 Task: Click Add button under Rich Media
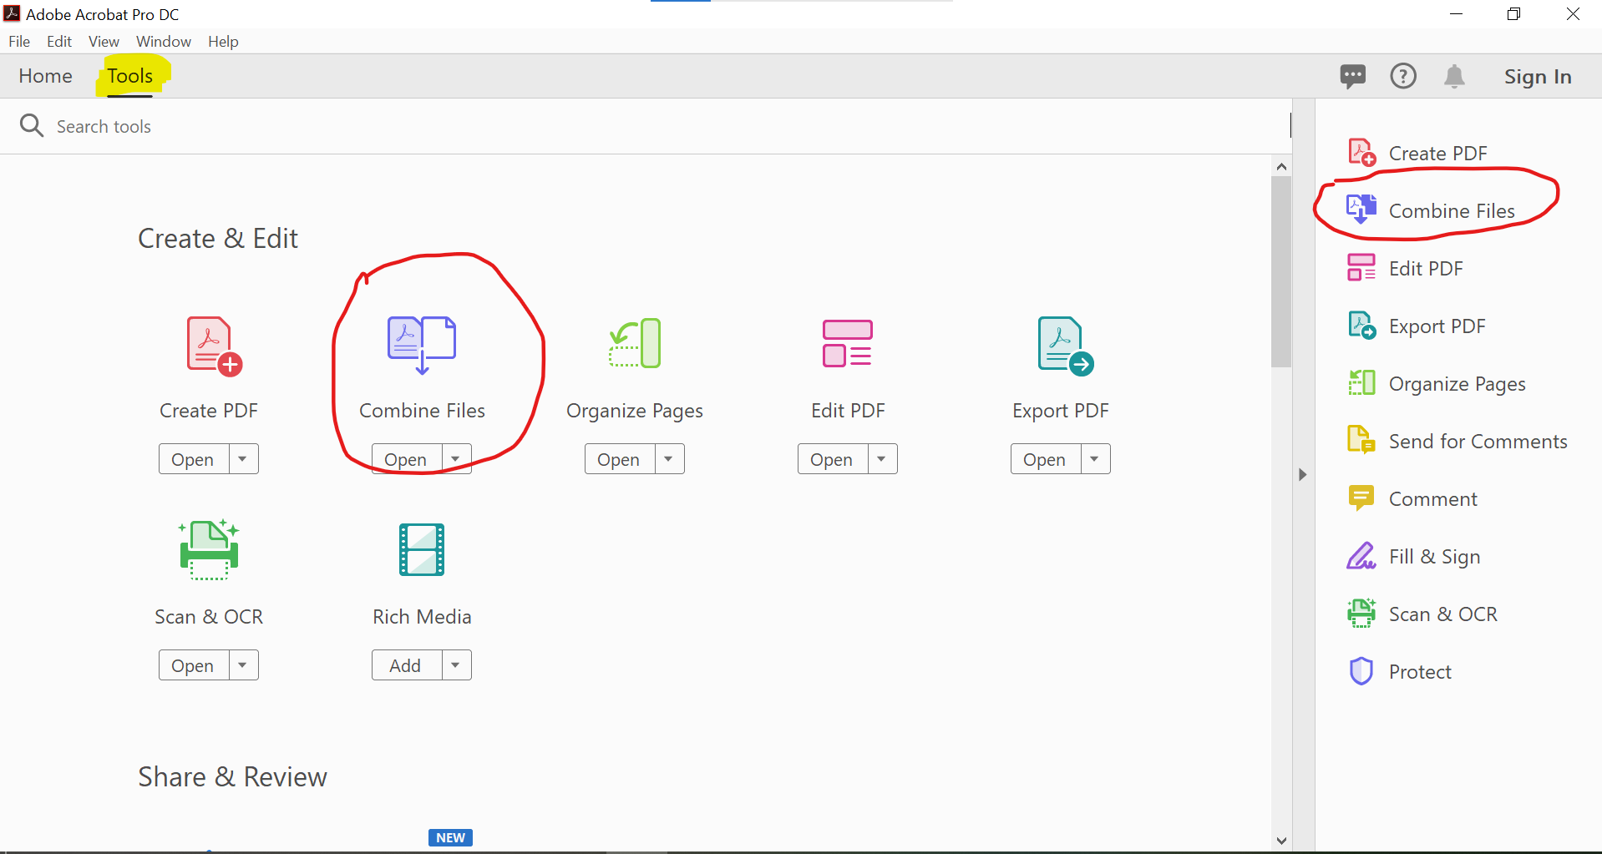coord(406,665)
